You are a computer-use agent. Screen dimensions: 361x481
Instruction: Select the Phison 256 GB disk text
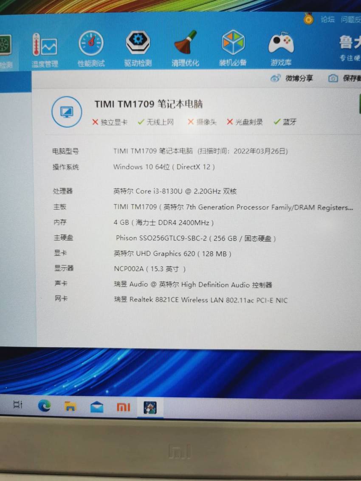(195, 238)
